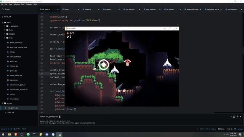
Task: Click the CRLF line ending selector
Action: click(202, 129)
